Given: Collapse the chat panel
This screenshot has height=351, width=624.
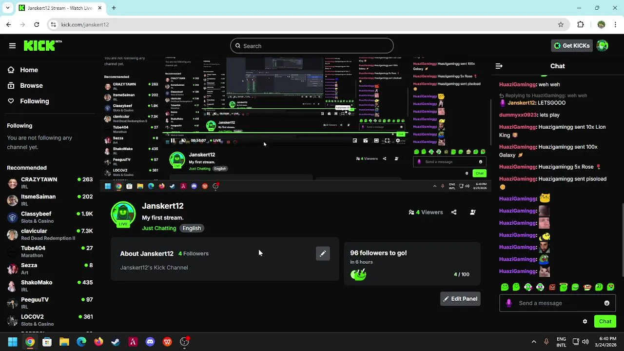Looking at the screenshot, I should [499, 66].
